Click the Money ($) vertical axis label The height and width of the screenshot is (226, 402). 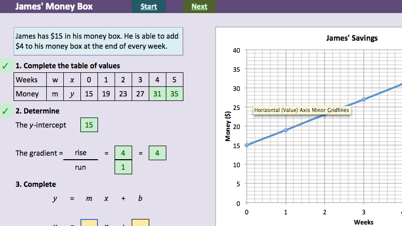pos(228,126)
